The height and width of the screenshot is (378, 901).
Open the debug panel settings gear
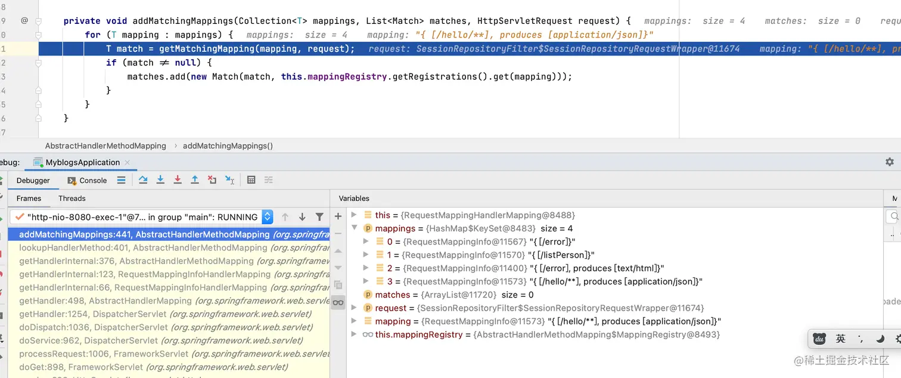[890, 162]
